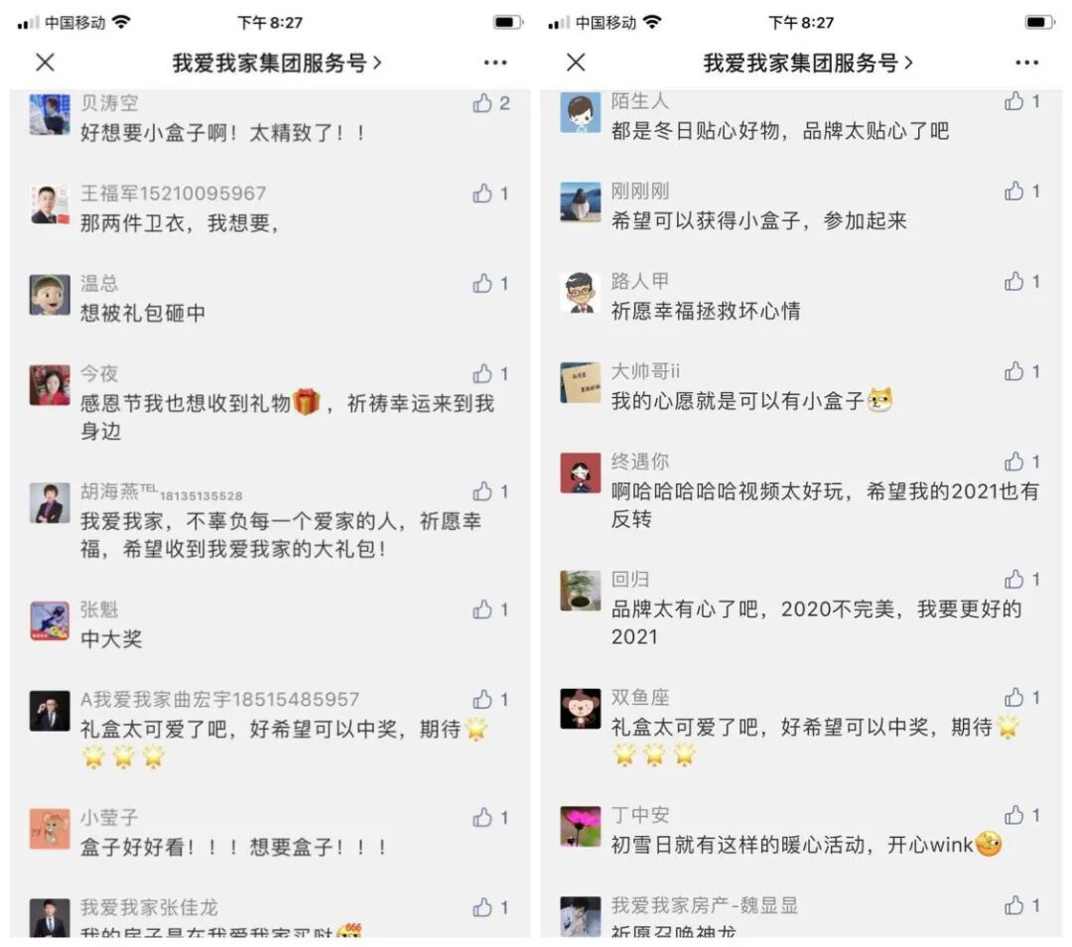Expand left 我爱我家集团服务号 title chevron

click(377, 63)
